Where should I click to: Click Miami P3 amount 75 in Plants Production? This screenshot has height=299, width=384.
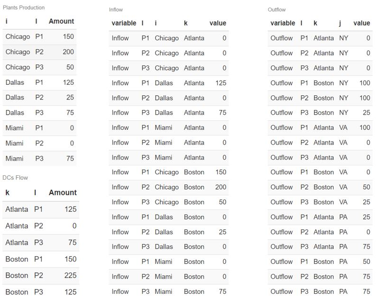[70, 159]
